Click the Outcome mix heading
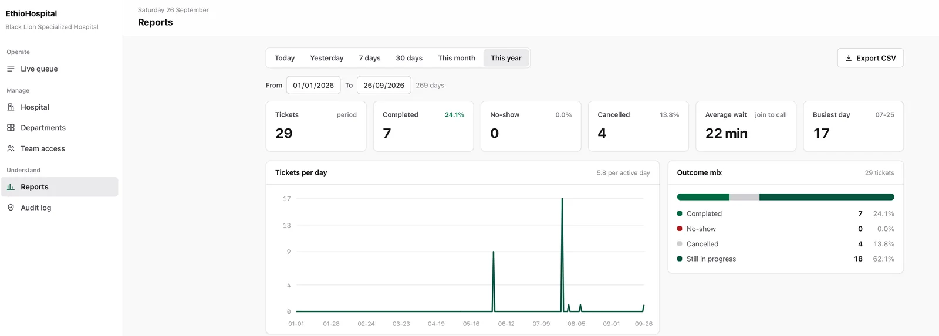 (x=700, y=172)
